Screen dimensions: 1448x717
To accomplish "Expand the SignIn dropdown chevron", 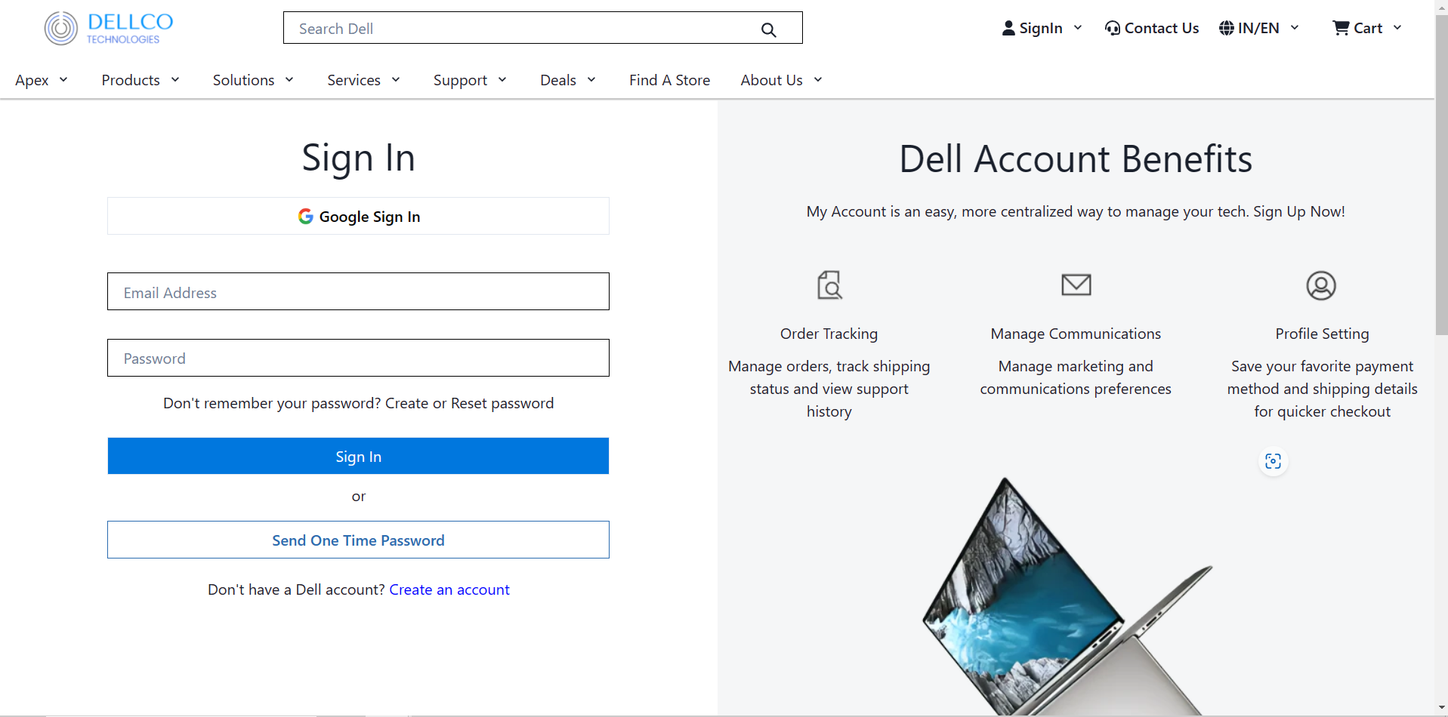I will [1078, 27].
